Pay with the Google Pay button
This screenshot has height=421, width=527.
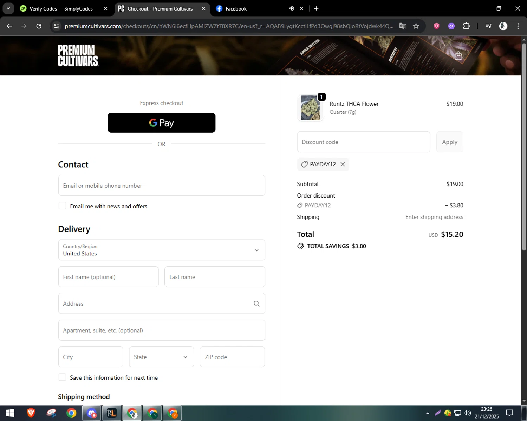coord(162,123)
